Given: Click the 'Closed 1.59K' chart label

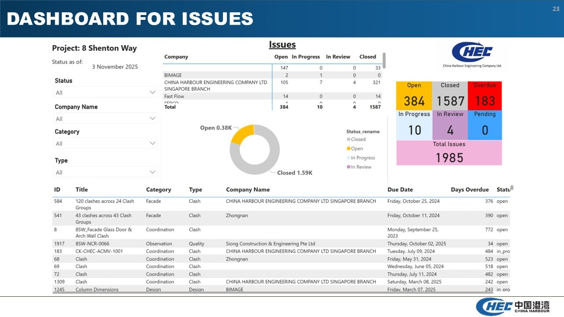Looking at the screenshot, I should point(295,173).
